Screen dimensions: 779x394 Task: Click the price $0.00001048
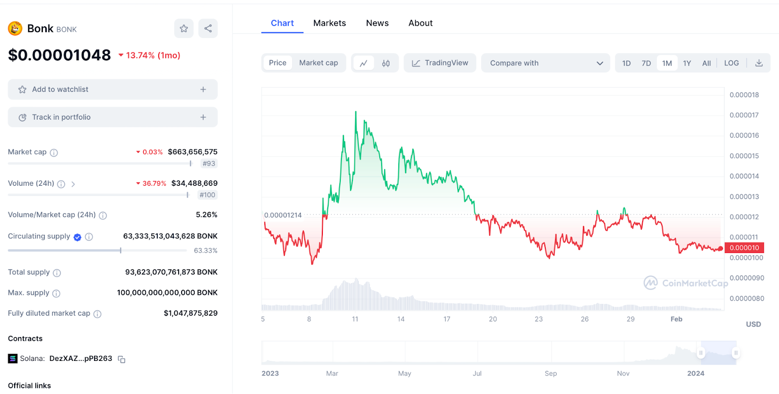click(x=59, y=55)
